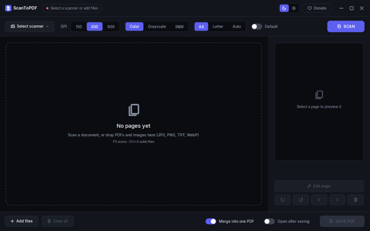Toggle the Default switch
This screenshot has height=231, width=370.
coord(257,26)
